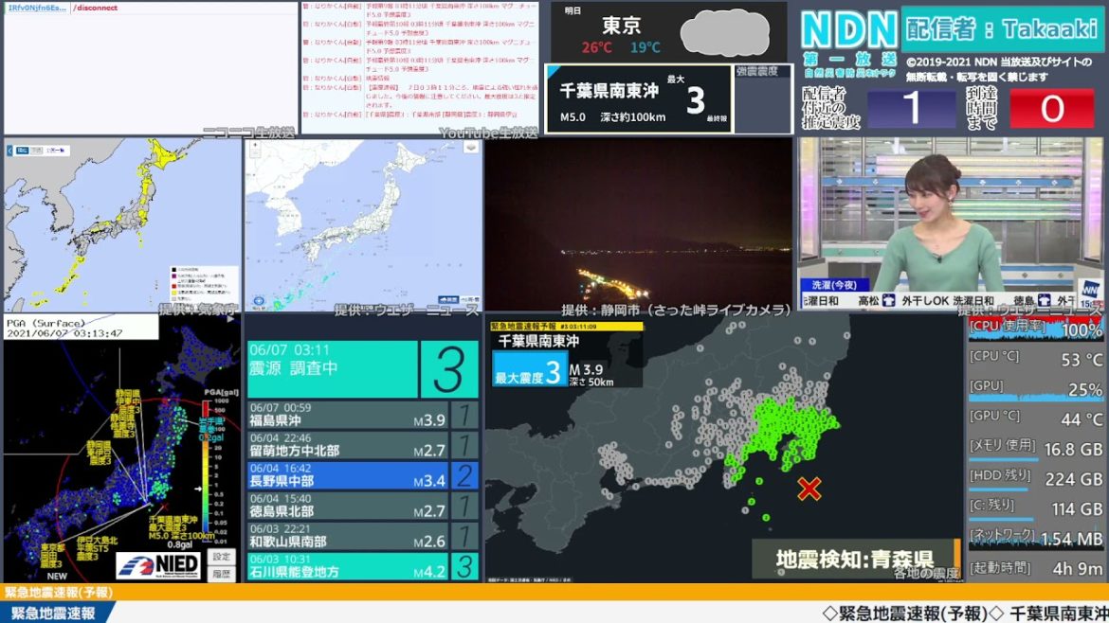Click the layers icon on Weathernews map
The height and width of the screenshot is (623, 1109).
click(x=471, y=148)
